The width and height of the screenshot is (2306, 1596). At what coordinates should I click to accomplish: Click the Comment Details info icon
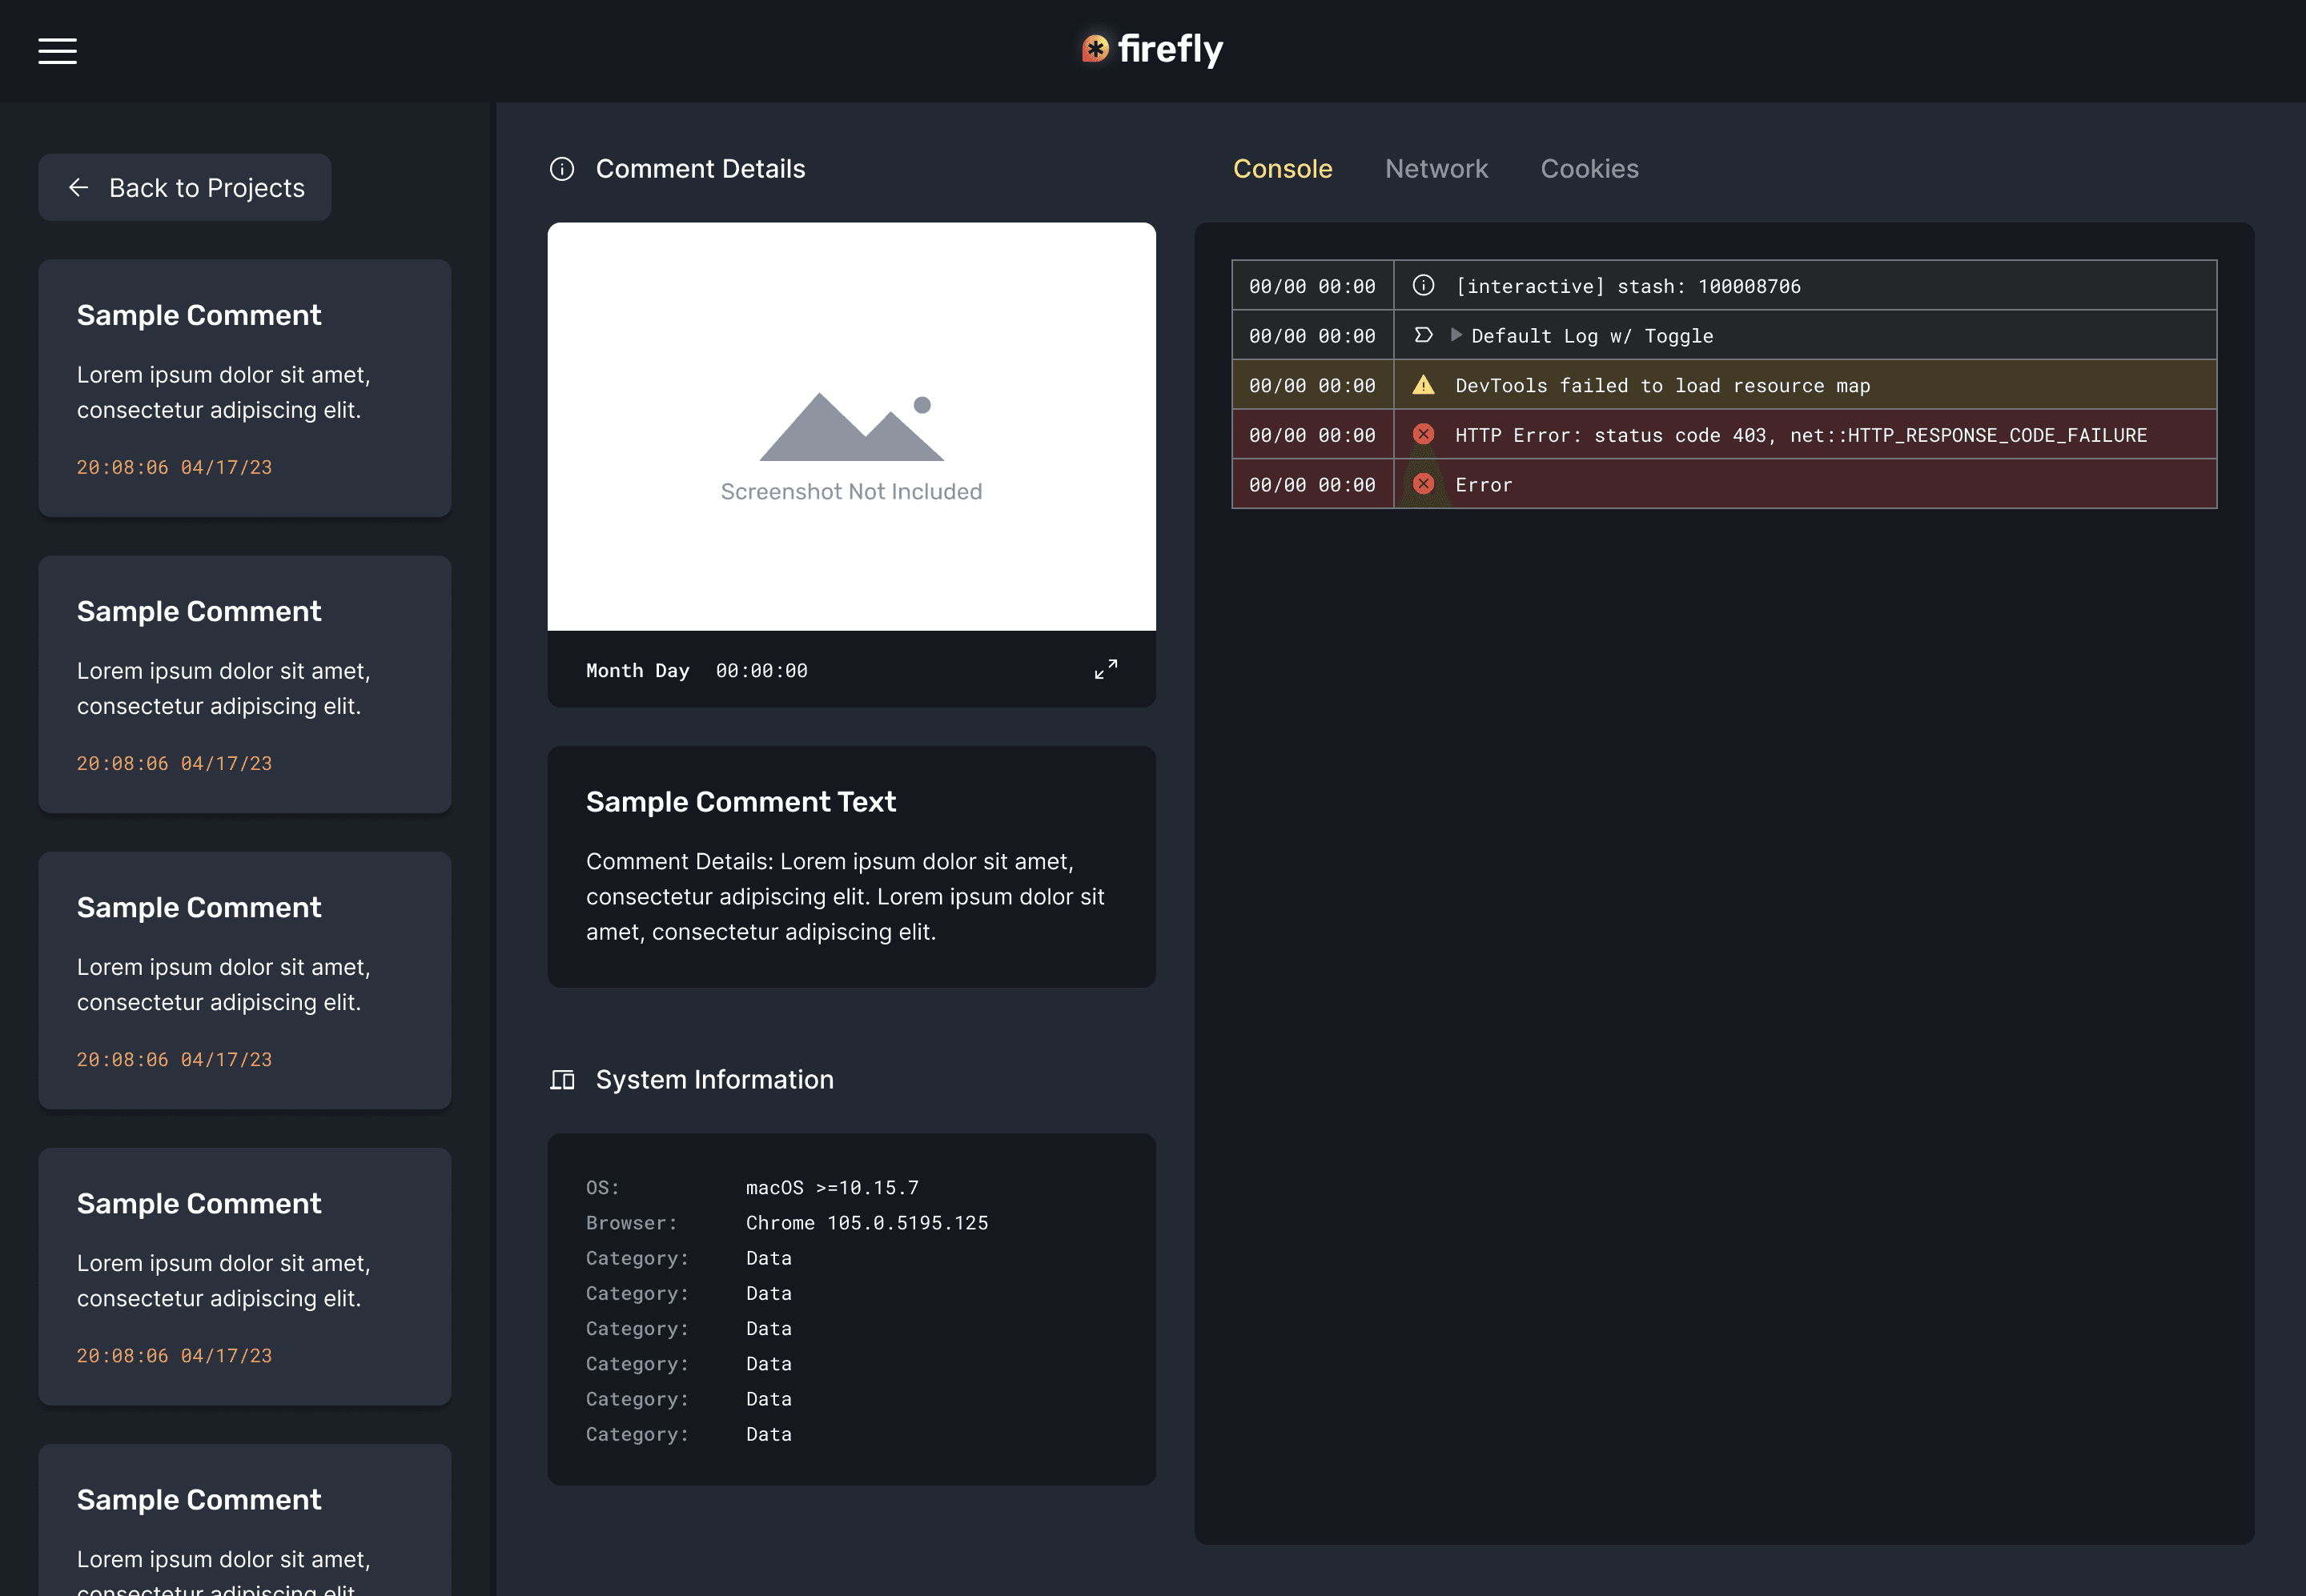tap(562, 169)
